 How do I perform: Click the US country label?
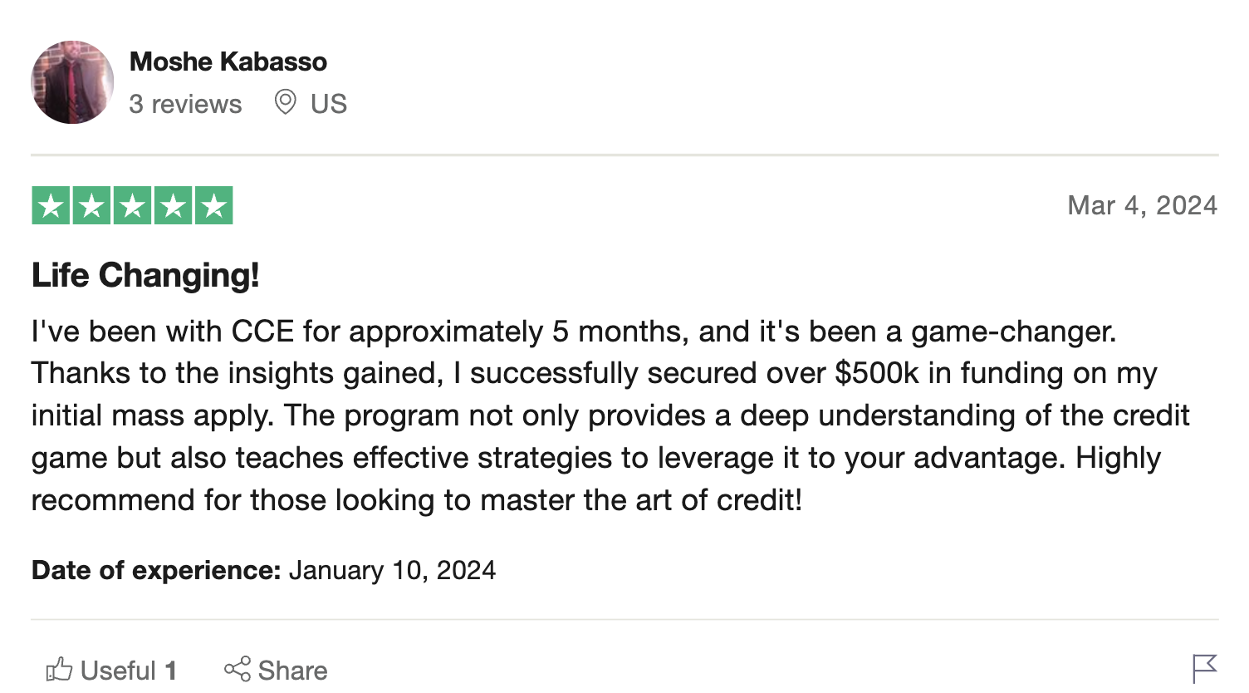point(328,104)
